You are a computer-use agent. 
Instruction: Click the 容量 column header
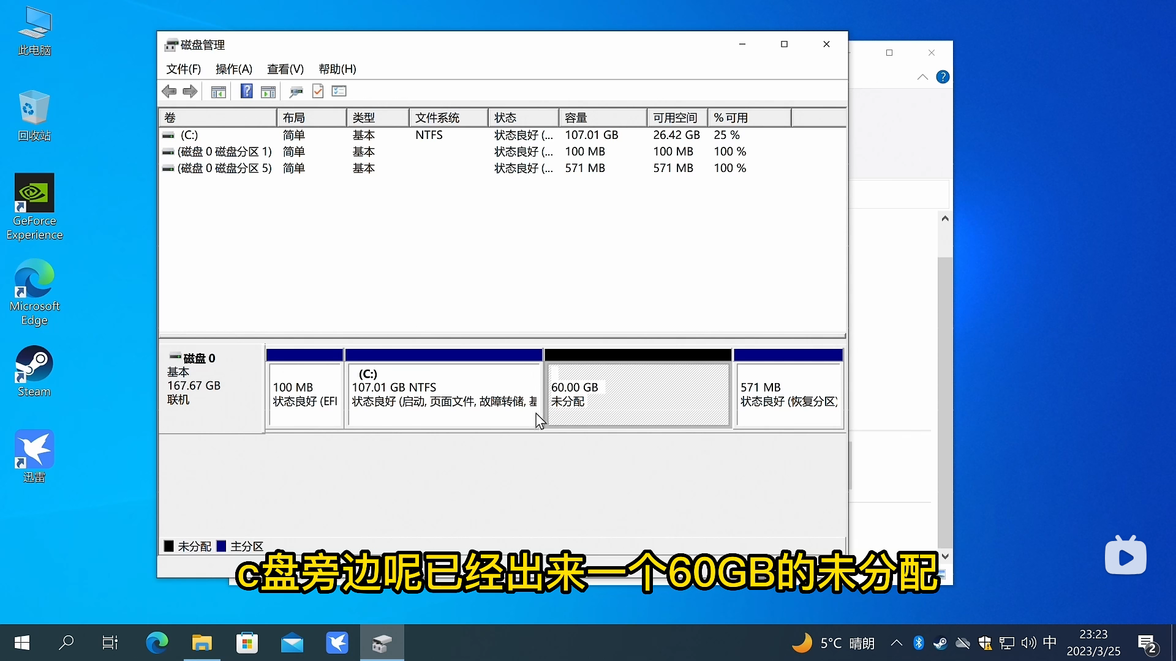(x=576, y=118)
